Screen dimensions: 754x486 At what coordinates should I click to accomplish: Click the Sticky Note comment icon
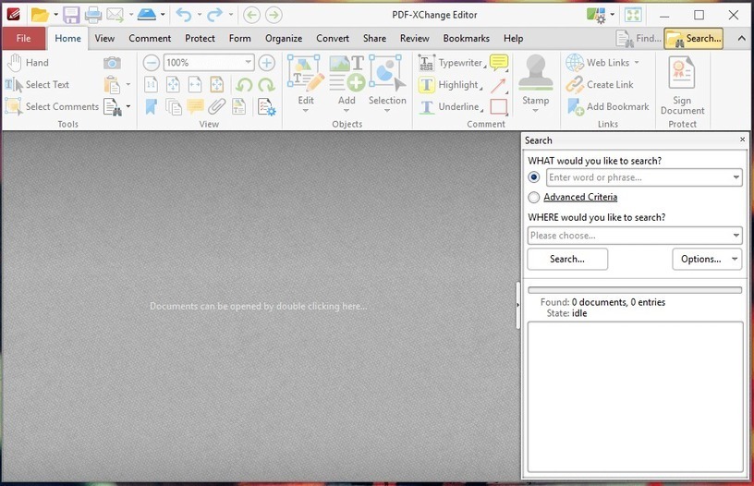pyautogui.click(x=499, y=63)
